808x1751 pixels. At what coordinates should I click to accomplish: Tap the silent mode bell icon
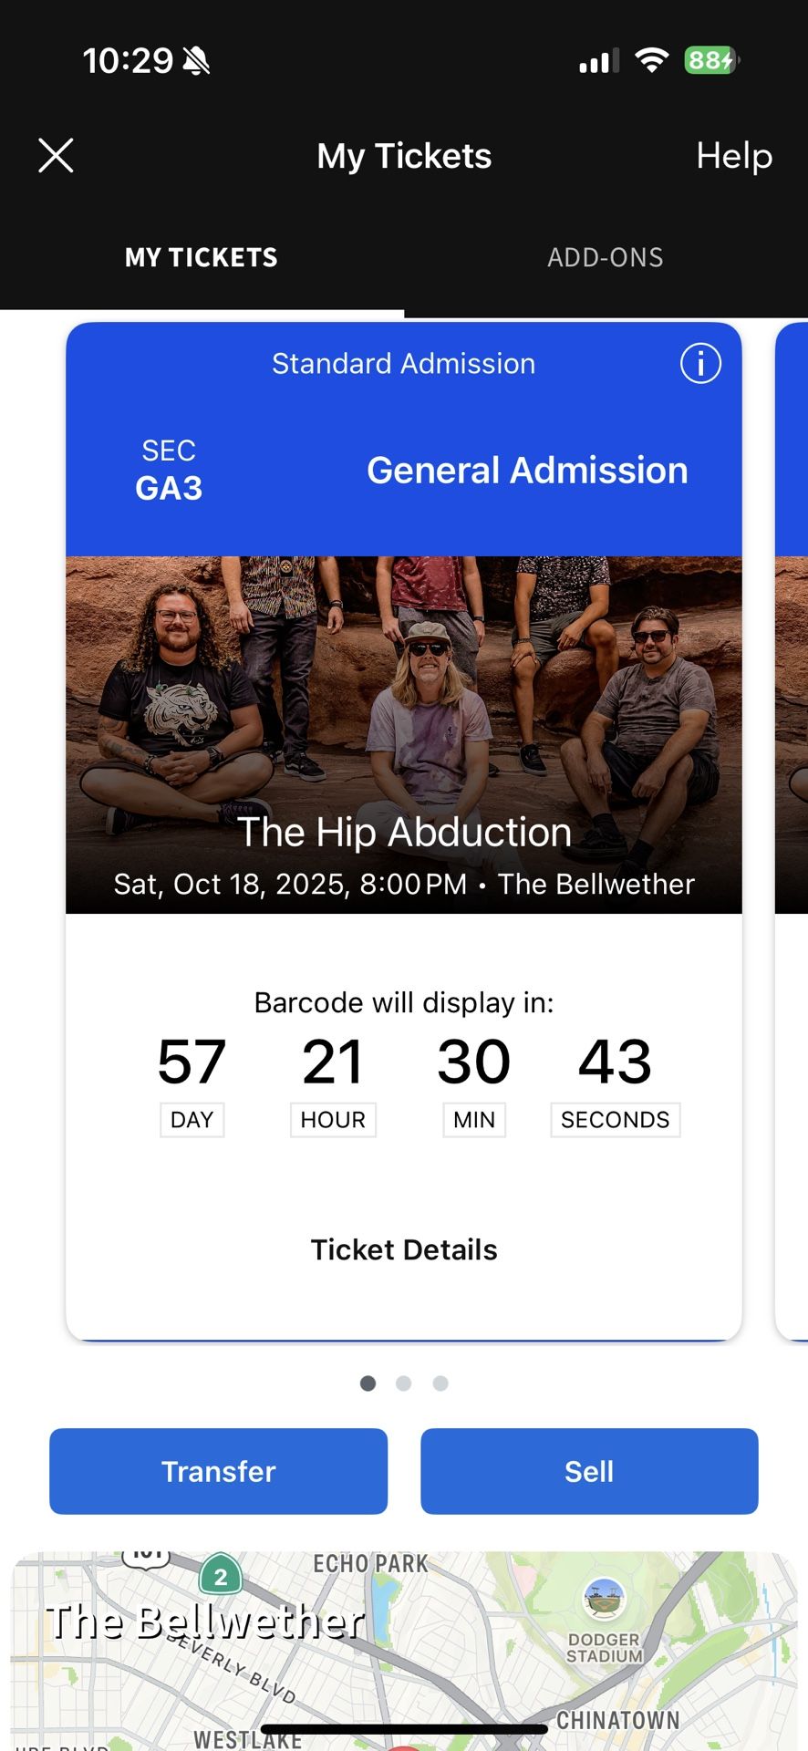(196, 61)
